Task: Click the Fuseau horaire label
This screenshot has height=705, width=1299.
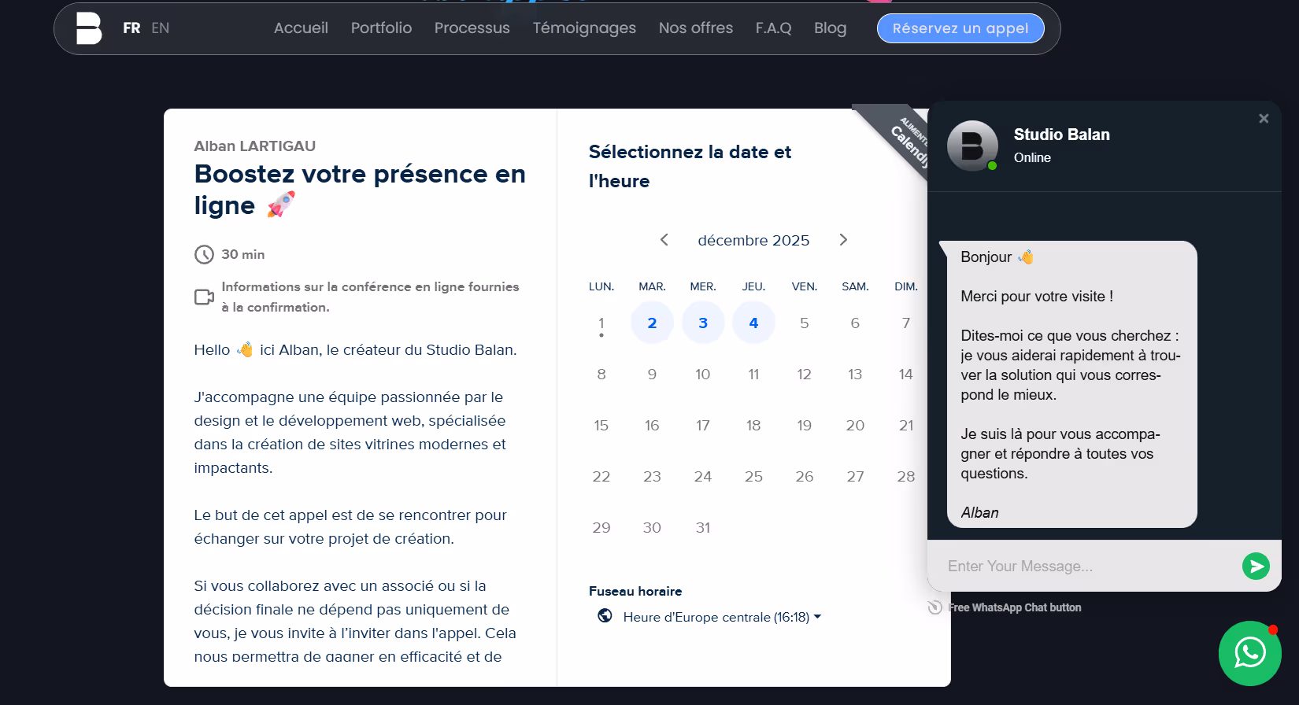Action: coord(635,591)
